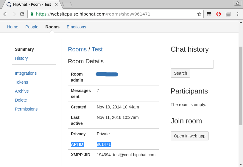Click the gray square extension icon
The image size is (243, 167).
click(x=228, y=14)
